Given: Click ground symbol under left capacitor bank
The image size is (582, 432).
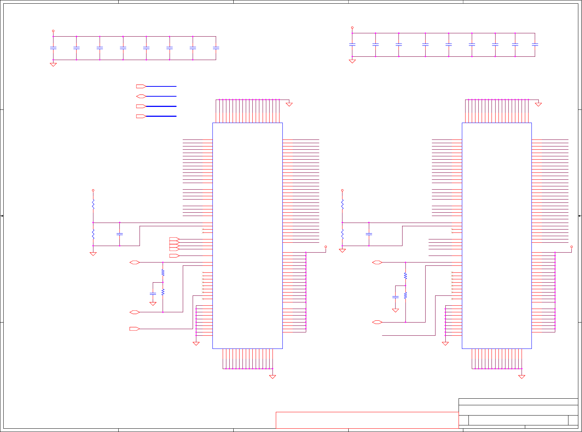Looking at the screenshot, I should (x=53, y=65).
